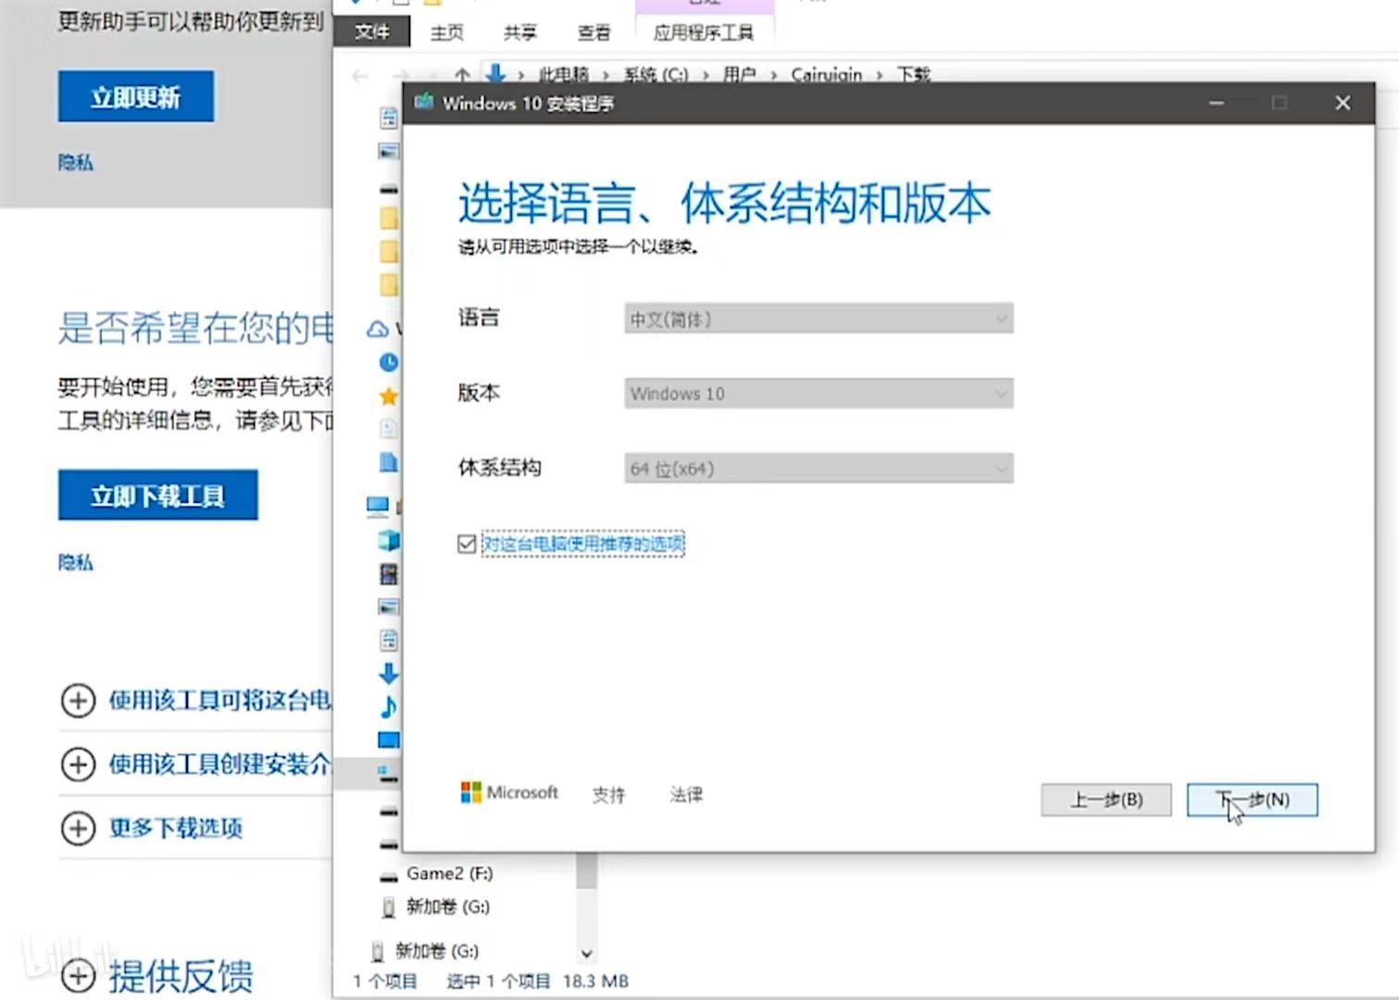Image resolution: width=1399 pixels, height=1000 pixels.
Task: Close the Windows 10 安装程序 dialog
Action: pos(1343,103)
